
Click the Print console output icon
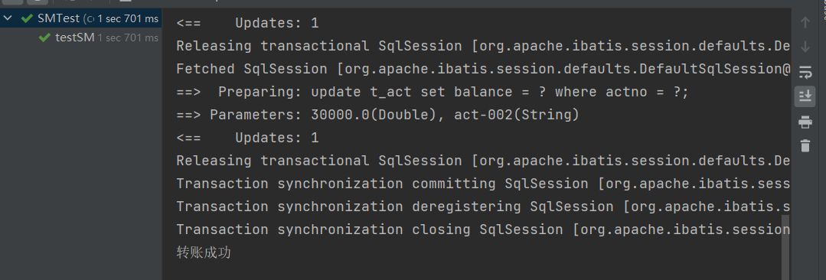pos(805,122)
